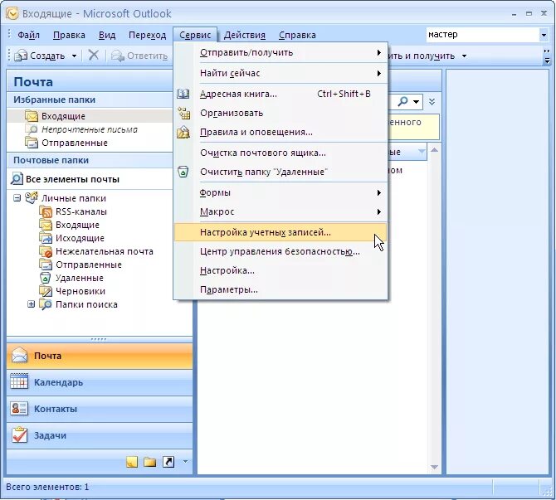Select Отправленные in Избранные папки
The width and height of the screenshot is (556, 500).
coord(75,143)
